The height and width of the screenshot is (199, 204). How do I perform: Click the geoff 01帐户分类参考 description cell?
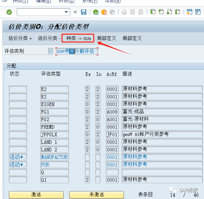162,135
